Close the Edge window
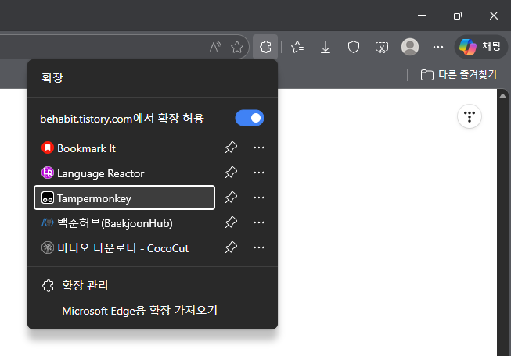The image size is (511, 356). point(494,16)
